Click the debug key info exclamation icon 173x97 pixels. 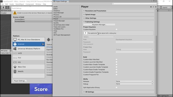pos(85,33)
